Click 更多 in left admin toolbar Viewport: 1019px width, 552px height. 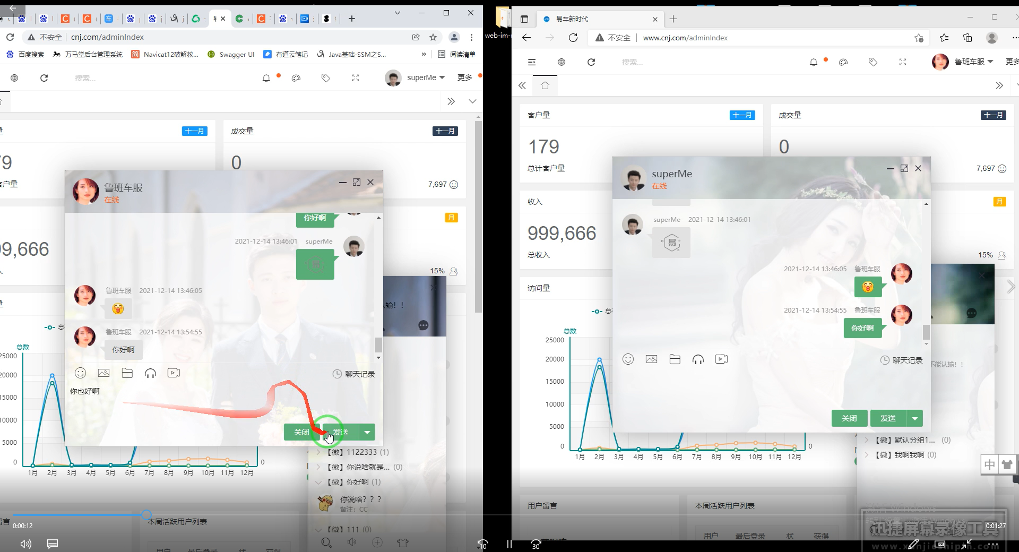pos(465,77)
